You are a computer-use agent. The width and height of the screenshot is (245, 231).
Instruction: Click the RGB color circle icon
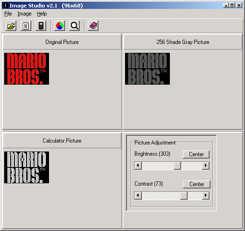click(x=60, y=26)
